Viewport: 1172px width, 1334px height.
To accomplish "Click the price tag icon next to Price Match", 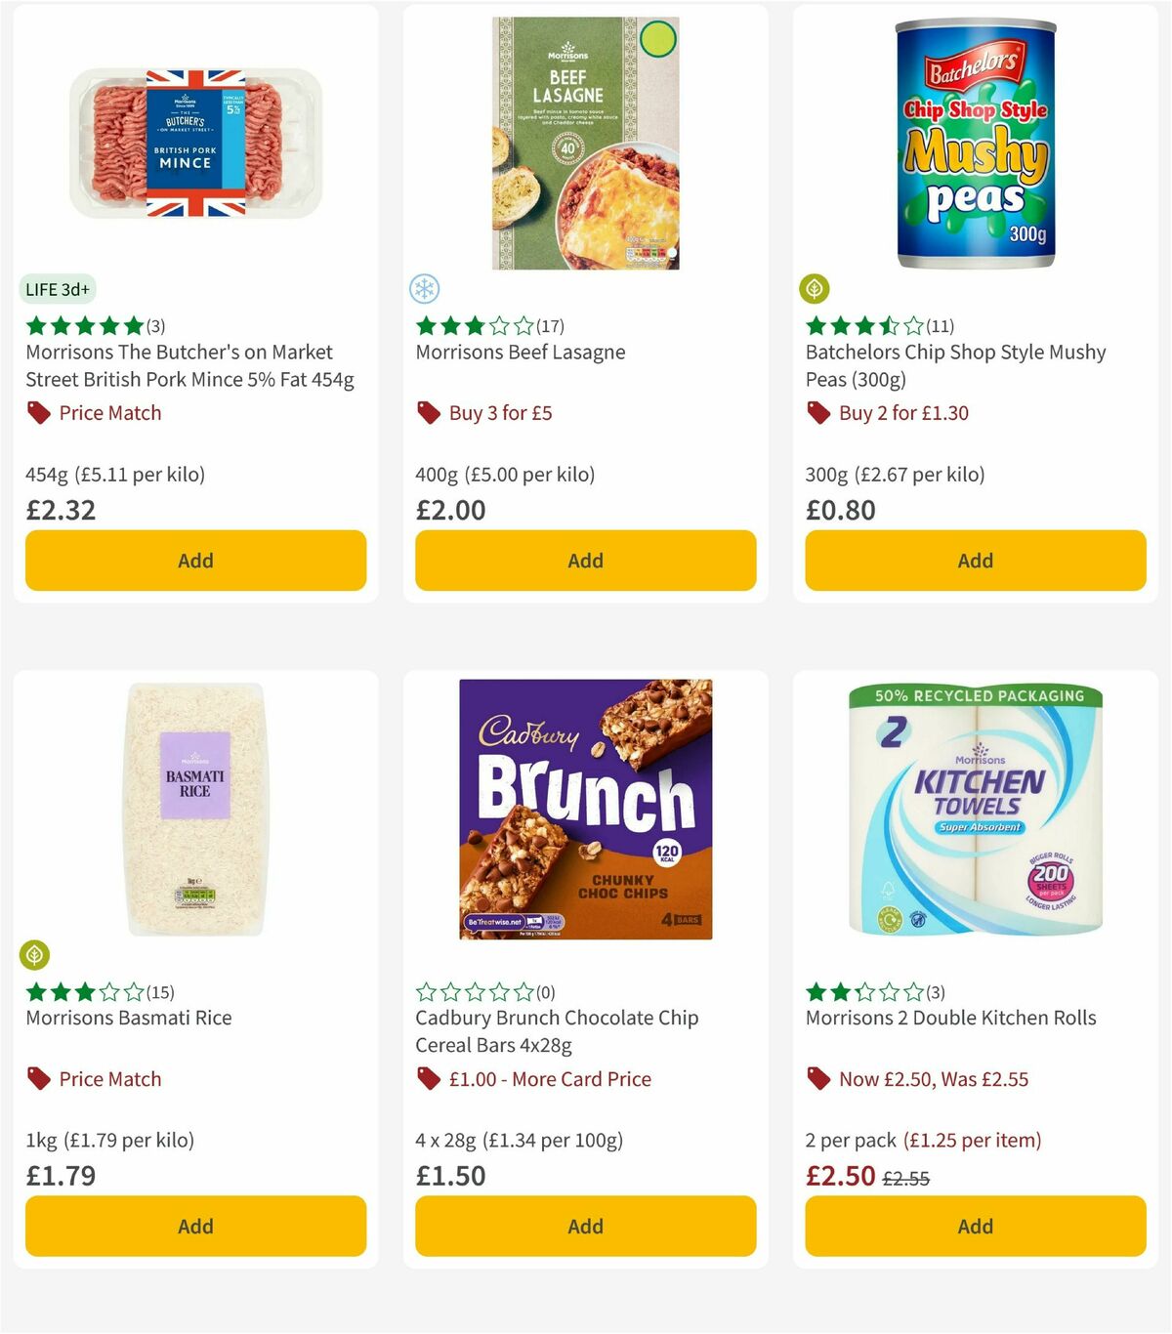I will 37,413.
